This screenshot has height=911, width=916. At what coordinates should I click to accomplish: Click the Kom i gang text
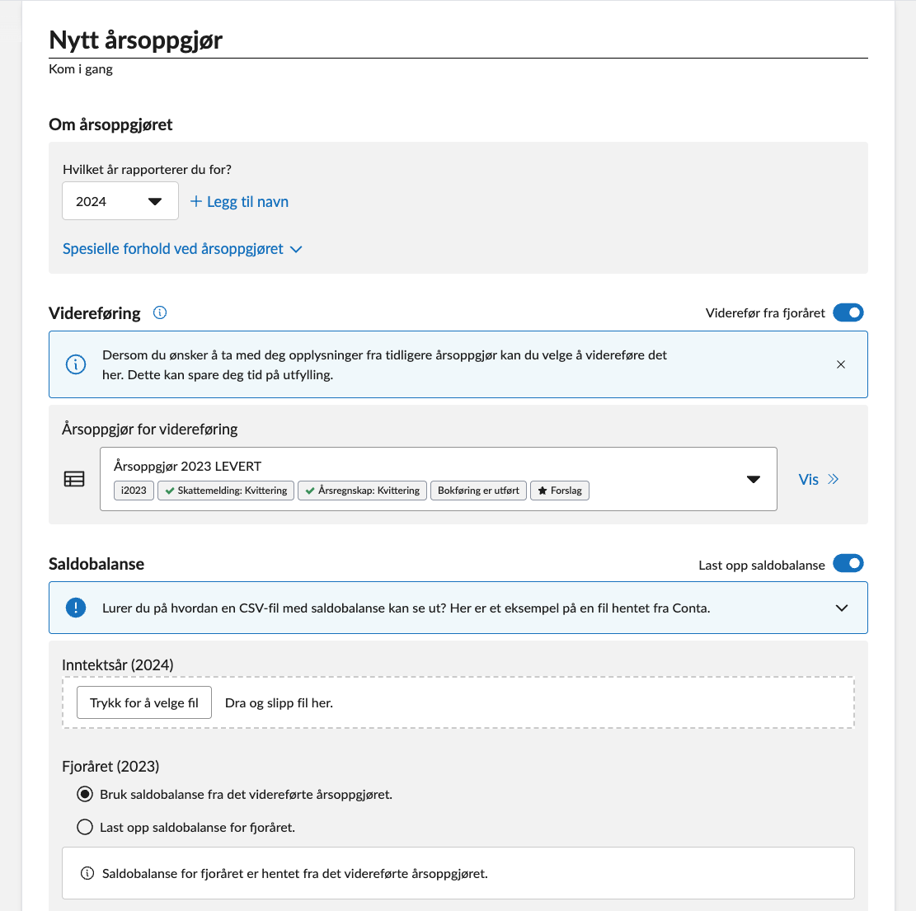pyautogui.click(x=81, y=69)
